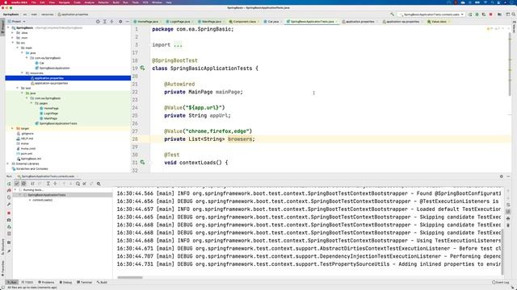Expand External Libraries node

[8, 164]
